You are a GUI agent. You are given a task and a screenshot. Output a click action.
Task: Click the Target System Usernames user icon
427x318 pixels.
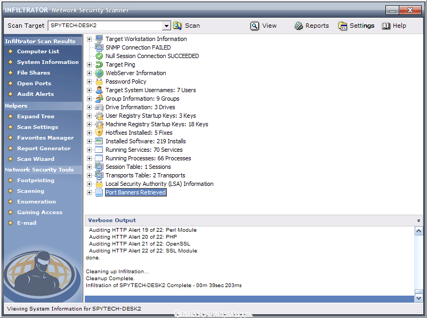point(99,90)
